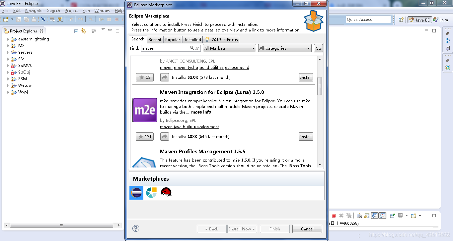Expand the Servers folder
The height and width of the screenshot is (241, 453).
coord(8,52)
